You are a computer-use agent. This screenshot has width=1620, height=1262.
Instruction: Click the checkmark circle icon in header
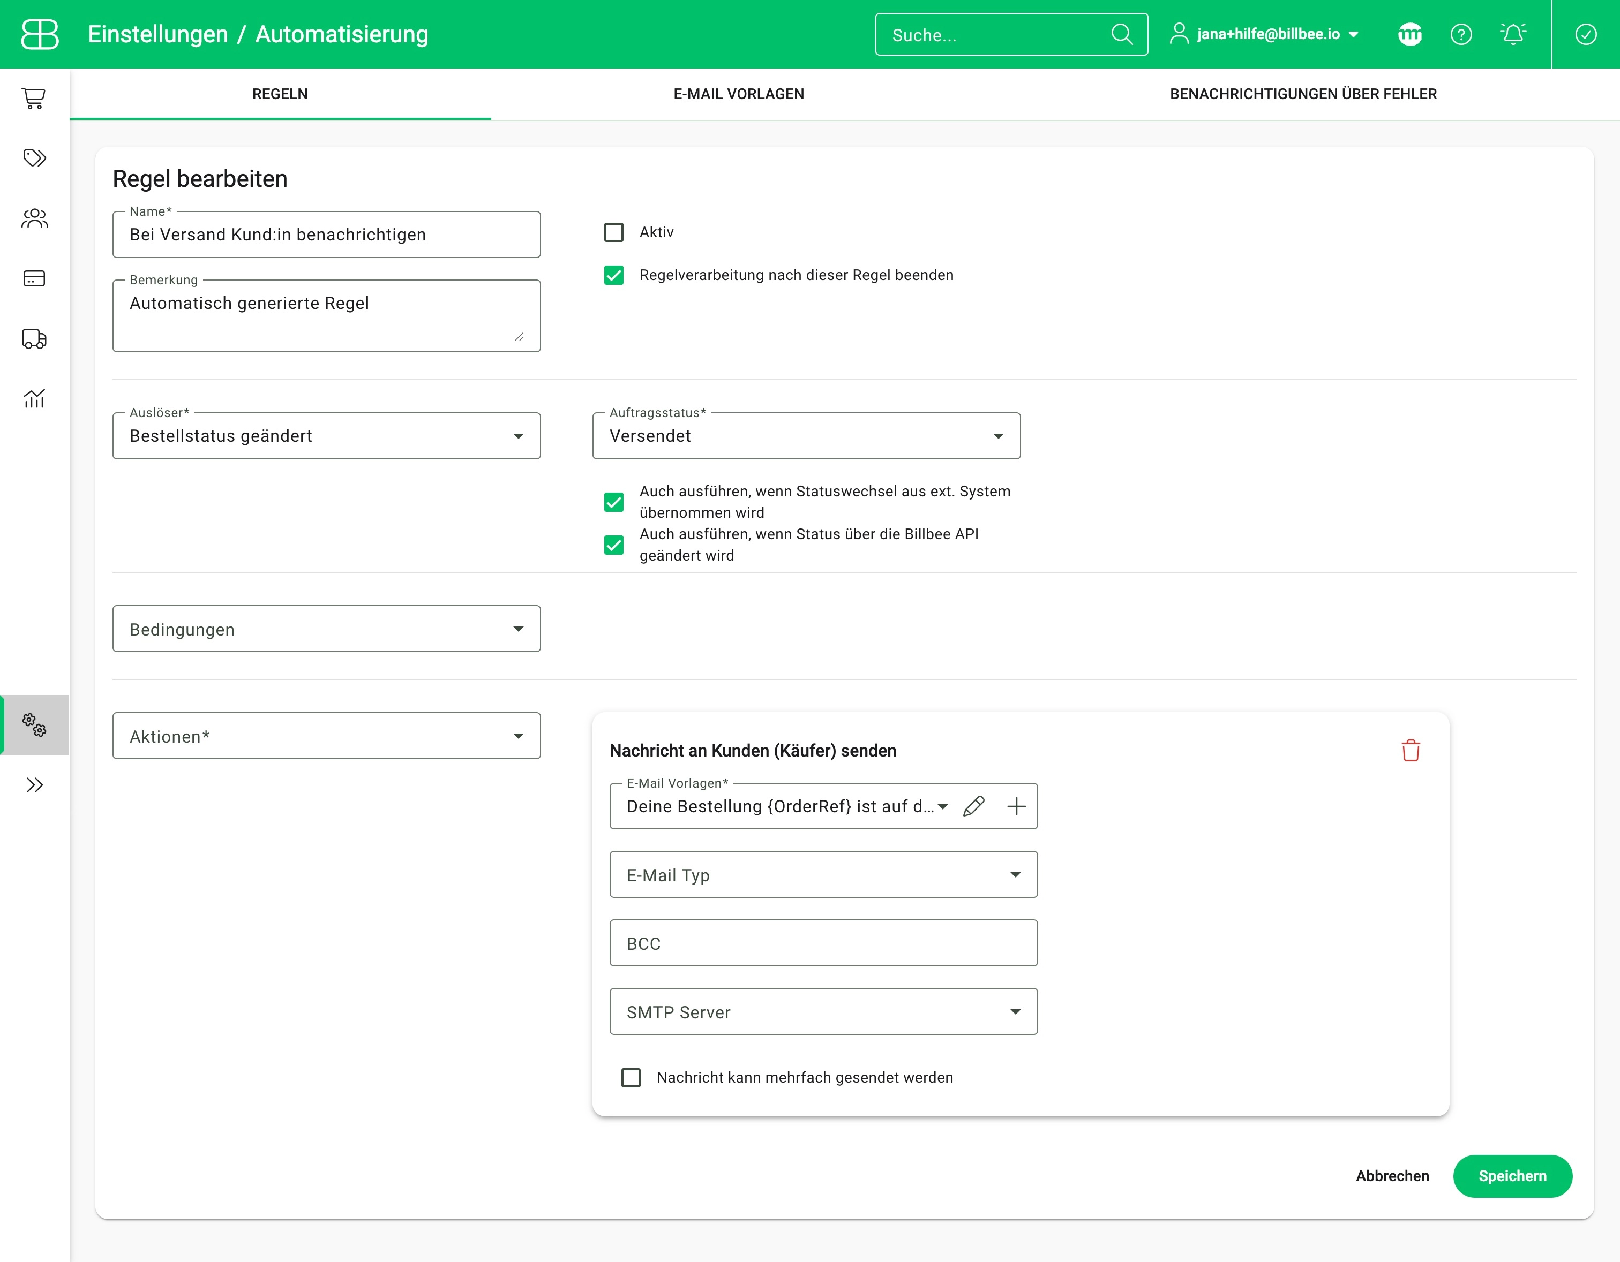1585,34
